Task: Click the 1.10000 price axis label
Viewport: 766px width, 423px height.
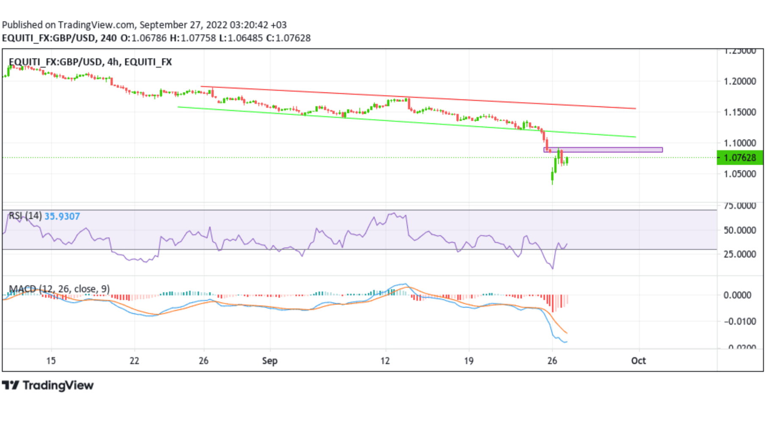Action: [740, 143]
